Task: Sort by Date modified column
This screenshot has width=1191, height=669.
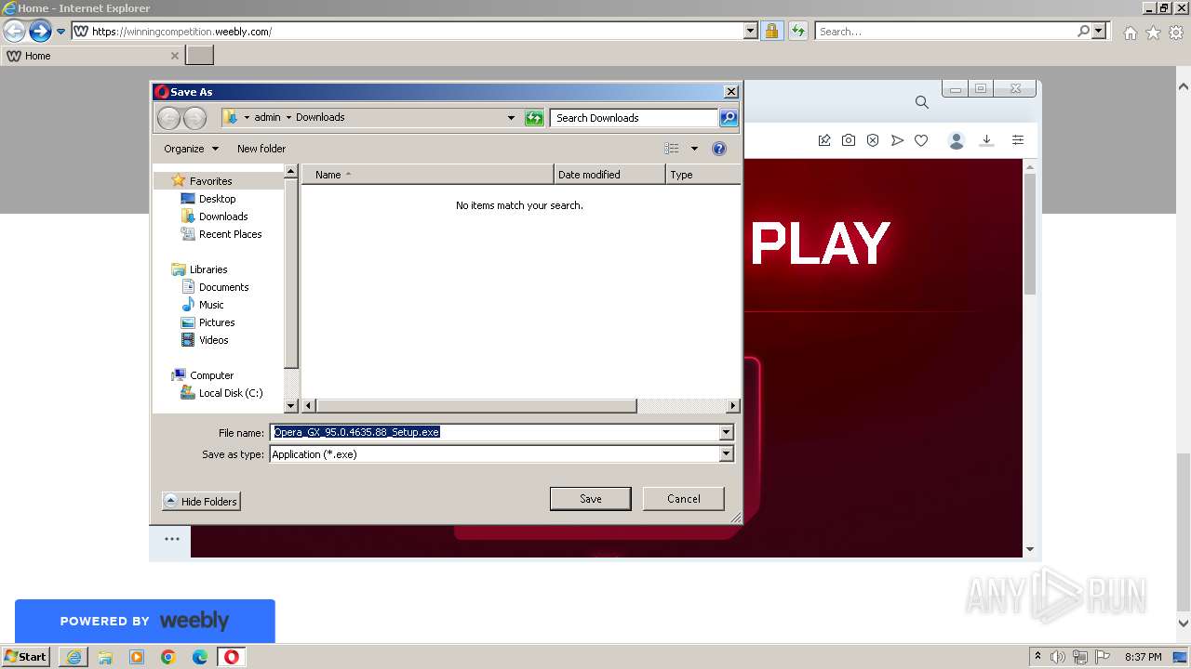Action: point(609,175)
